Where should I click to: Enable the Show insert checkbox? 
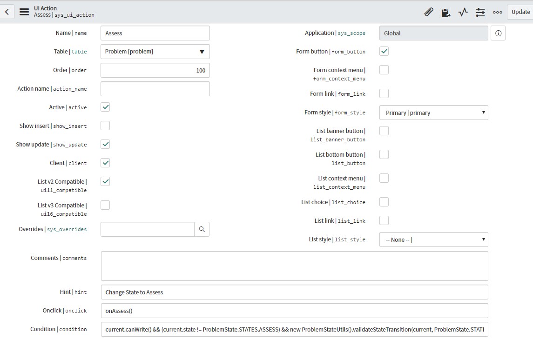point(106,126)
